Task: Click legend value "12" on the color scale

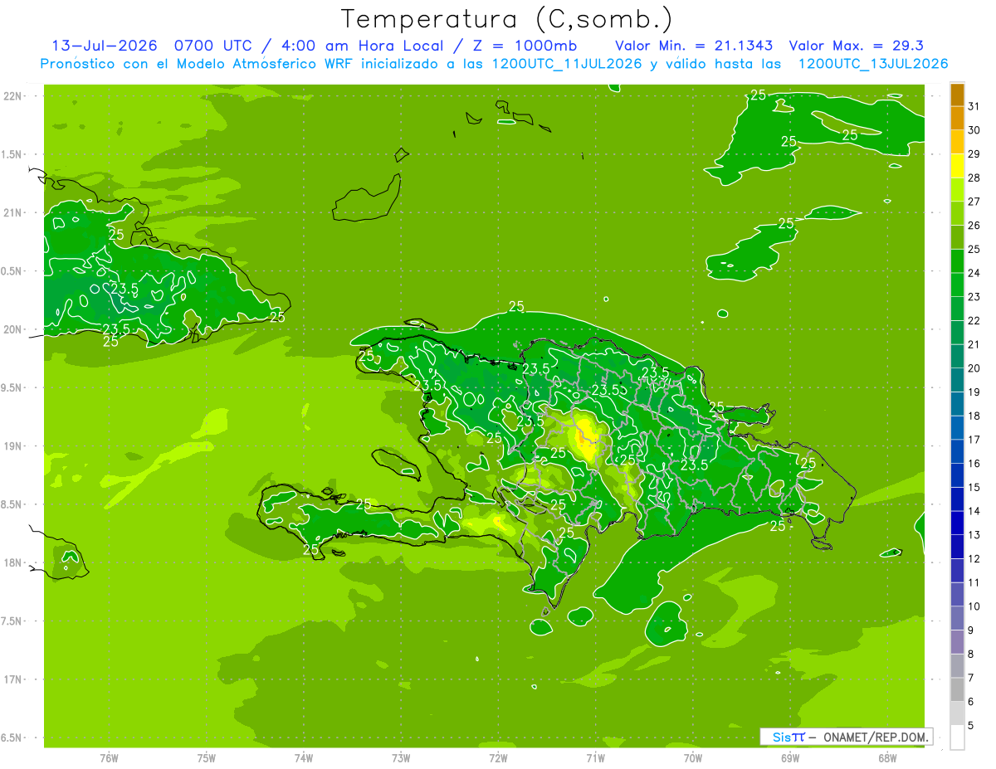Action: pos(974,559)
